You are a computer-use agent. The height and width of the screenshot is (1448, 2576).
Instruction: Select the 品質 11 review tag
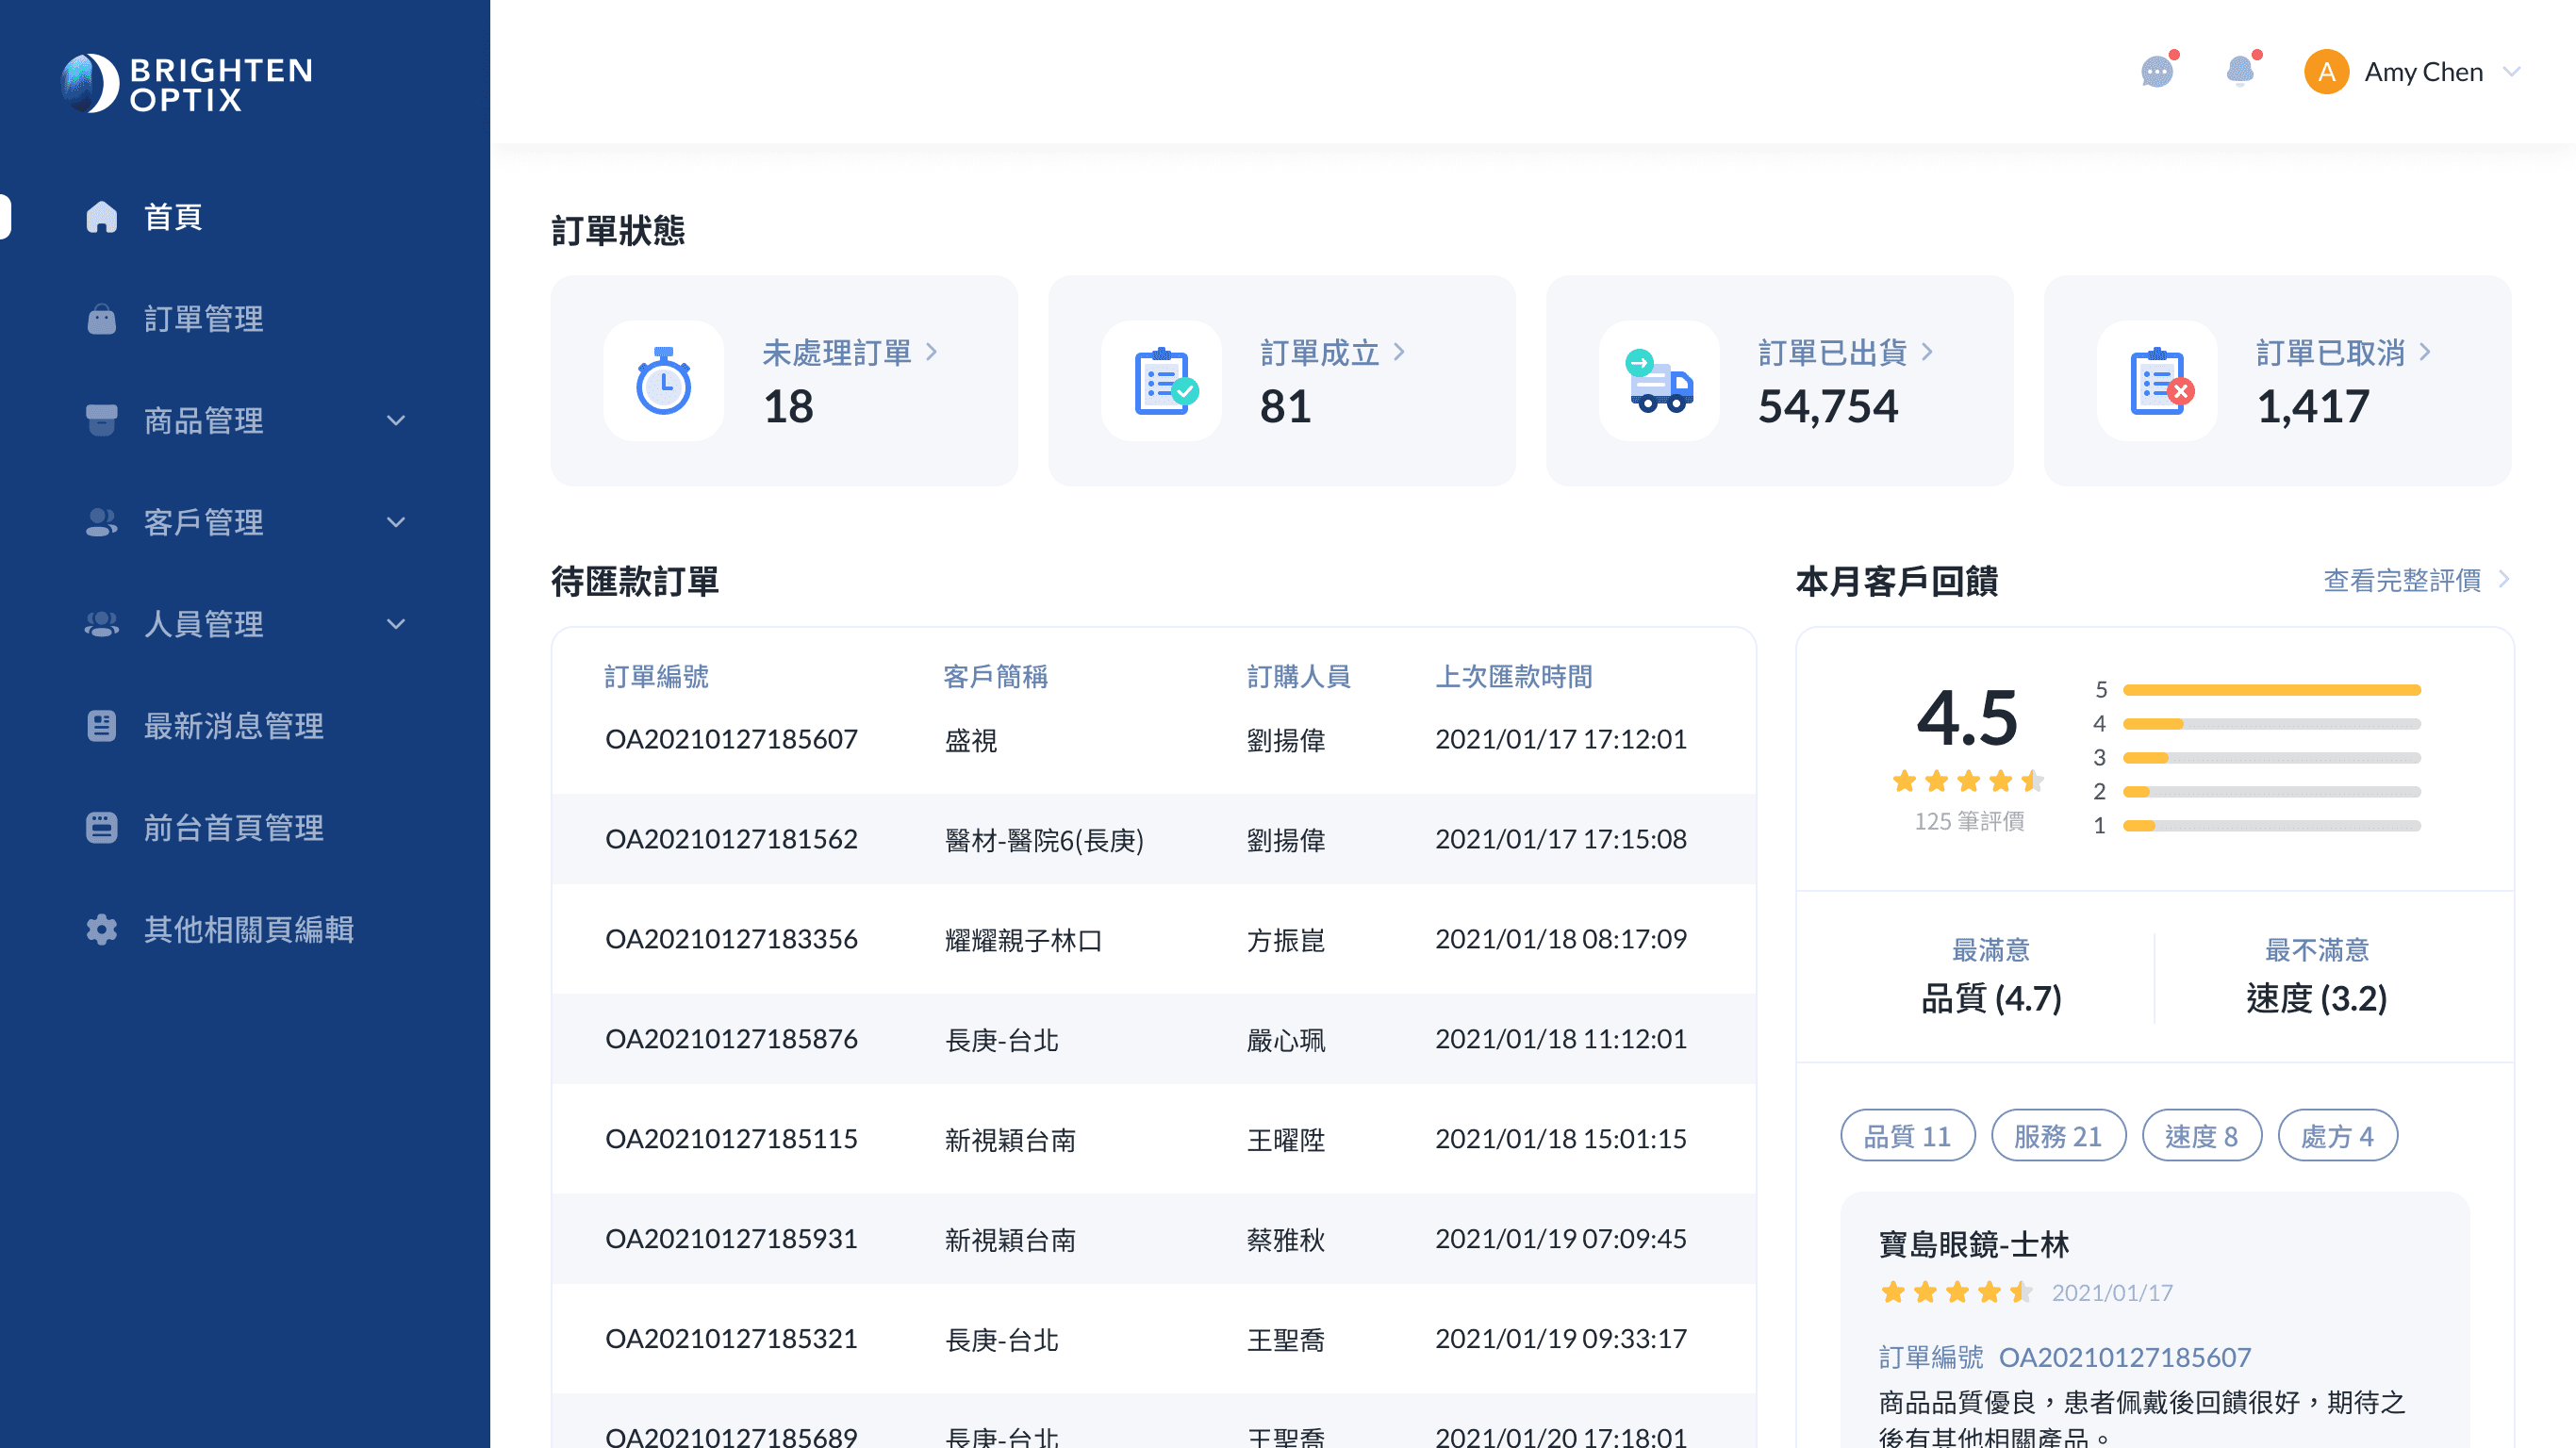(1907, 1135)
